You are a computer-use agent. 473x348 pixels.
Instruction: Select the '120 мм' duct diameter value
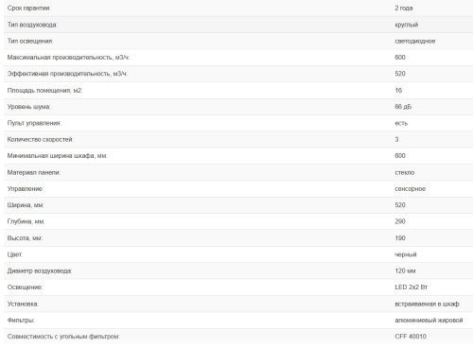coord(405,270)
